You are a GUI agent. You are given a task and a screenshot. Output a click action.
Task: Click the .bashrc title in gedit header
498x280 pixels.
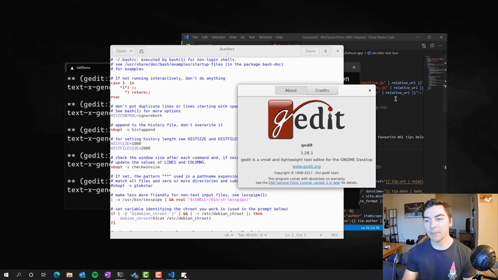point(227,49)
